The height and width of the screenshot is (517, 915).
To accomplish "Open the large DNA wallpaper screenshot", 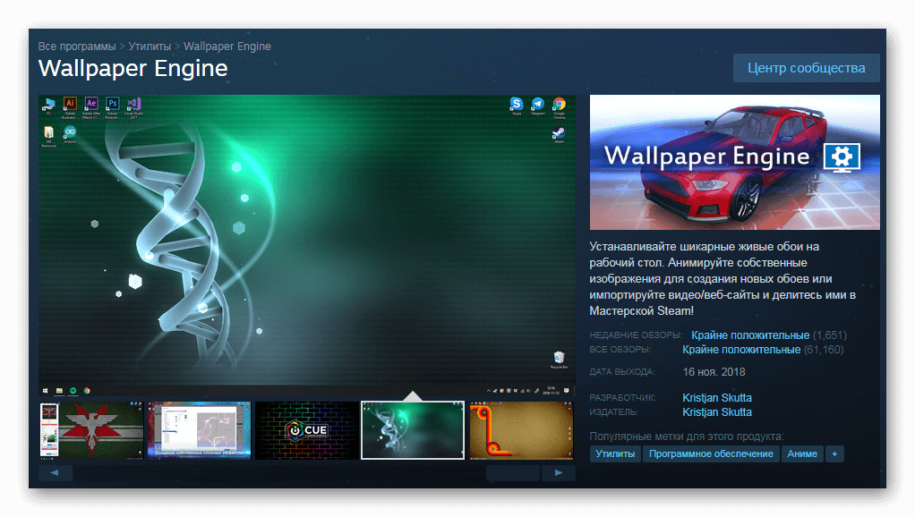I will [307, 245].
